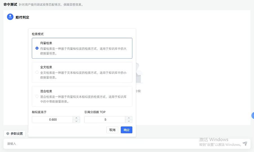Click the 确定 confirm button
254x152 pixels.
[x=126, y=130]
